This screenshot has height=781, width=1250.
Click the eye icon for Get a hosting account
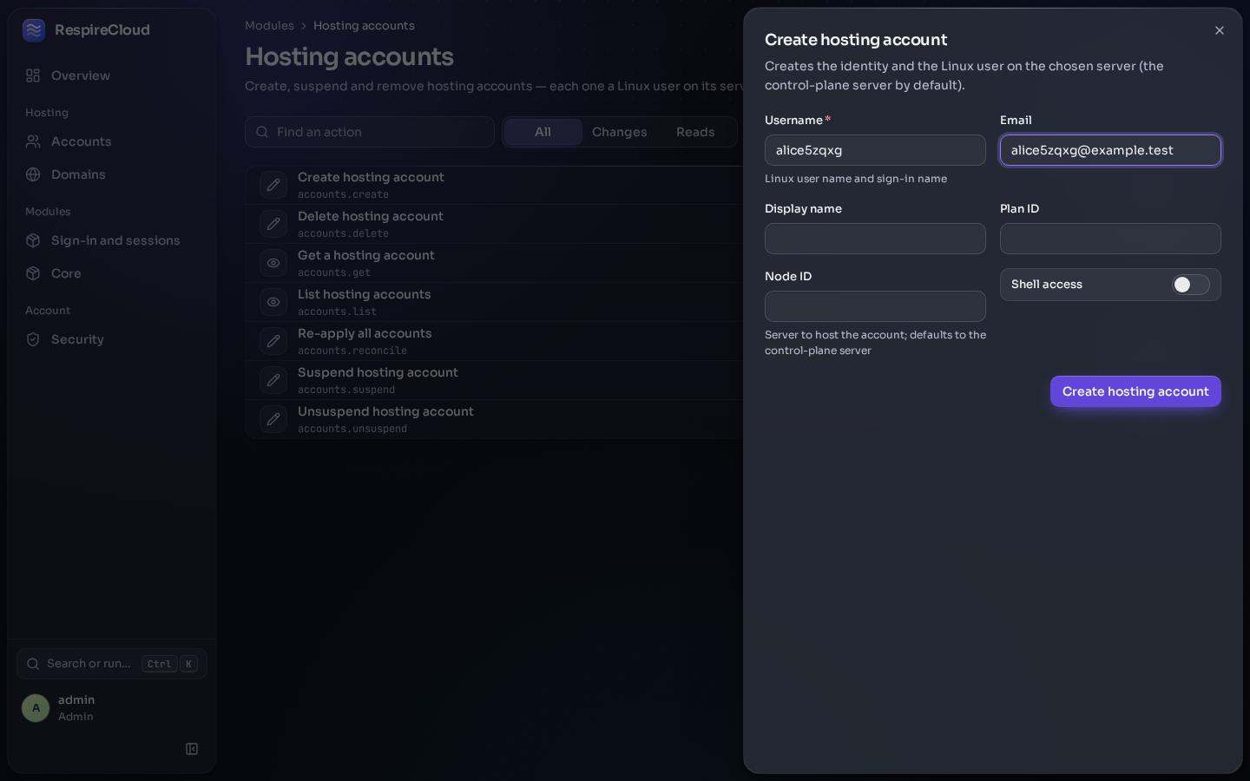[x=273, y=263]
